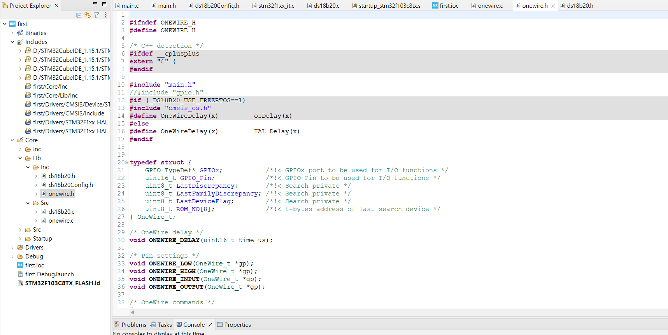Image resolution: width=668 pixels, height=335 pixels.
Task: Expand the Drivers folder
Action: tap(12, 248)
